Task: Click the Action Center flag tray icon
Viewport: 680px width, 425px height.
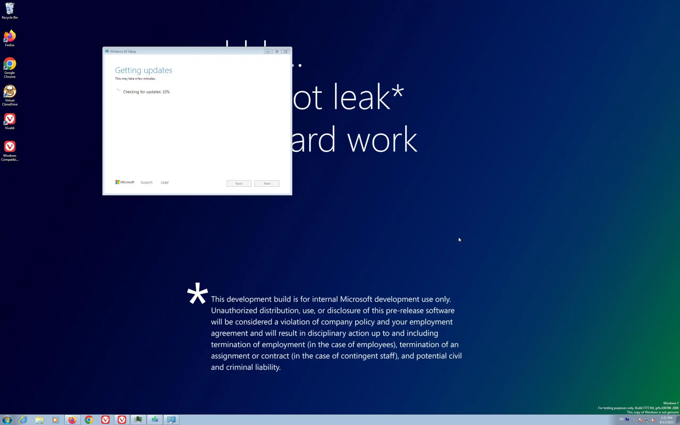Action: (x=640, y=420)
